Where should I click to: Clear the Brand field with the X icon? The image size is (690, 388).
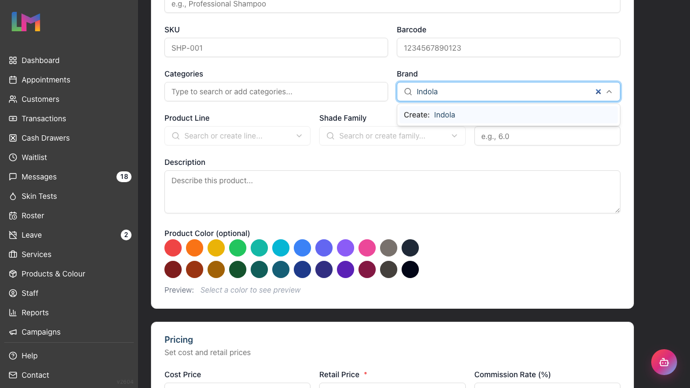(598, 92)
